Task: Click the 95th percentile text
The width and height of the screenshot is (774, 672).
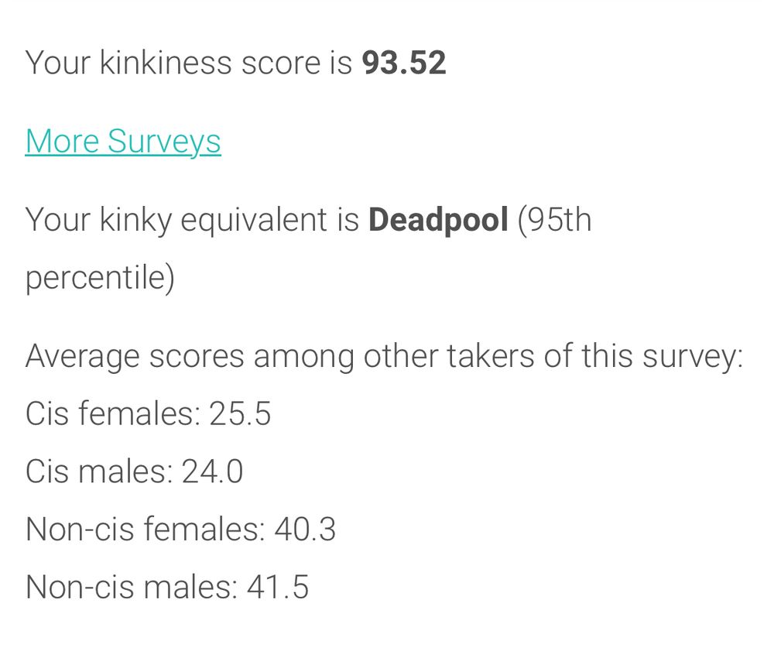Action: pyautogui.click(x=556, y=219)
